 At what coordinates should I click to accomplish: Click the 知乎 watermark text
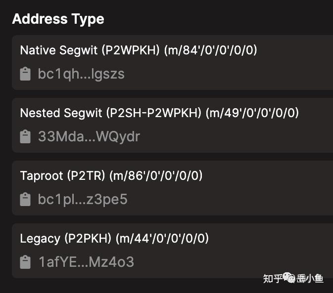(273, 279)
